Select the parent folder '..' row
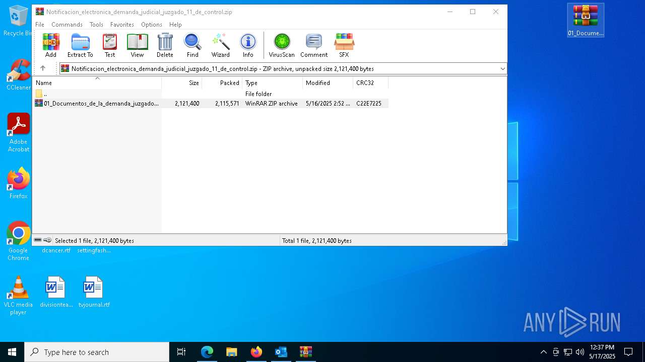 tap(211, 94)
